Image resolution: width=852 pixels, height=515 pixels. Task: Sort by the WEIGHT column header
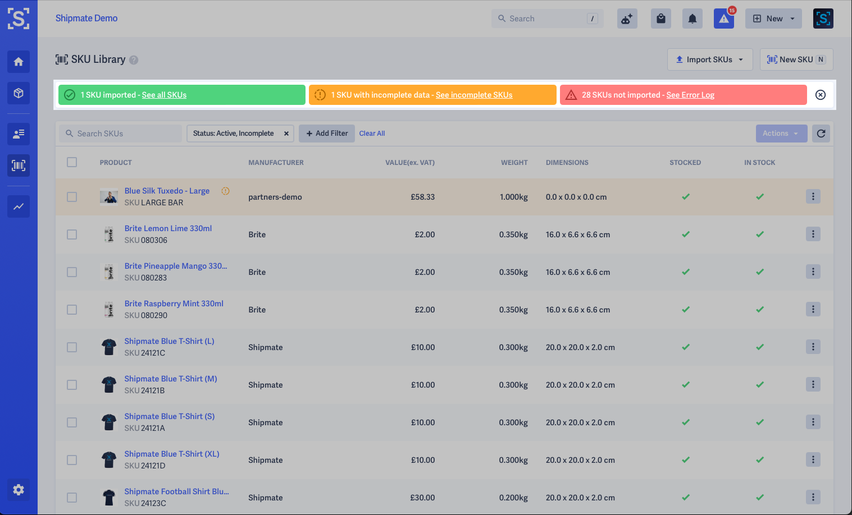click(514, 163)
